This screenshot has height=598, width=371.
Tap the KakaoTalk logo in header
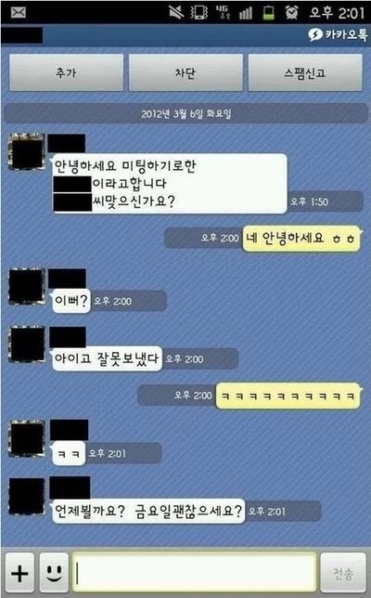(338, 34)
